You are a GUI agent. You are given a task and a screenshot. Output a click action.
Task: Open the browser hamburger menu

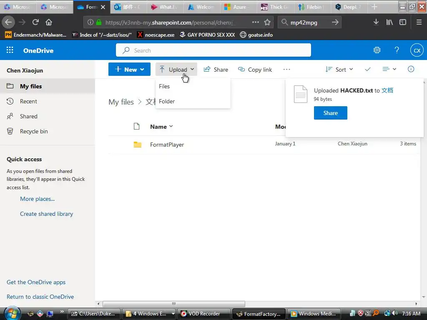pyautogui.click(x=419, y=22)
